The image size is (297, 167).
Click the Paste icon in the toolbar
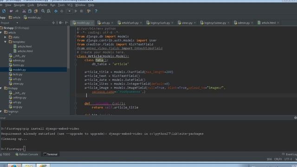point(36,11)
